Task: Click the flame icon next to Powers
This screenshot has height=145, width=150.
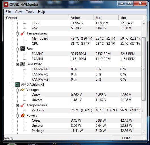Action: click(x=23, y=115)
